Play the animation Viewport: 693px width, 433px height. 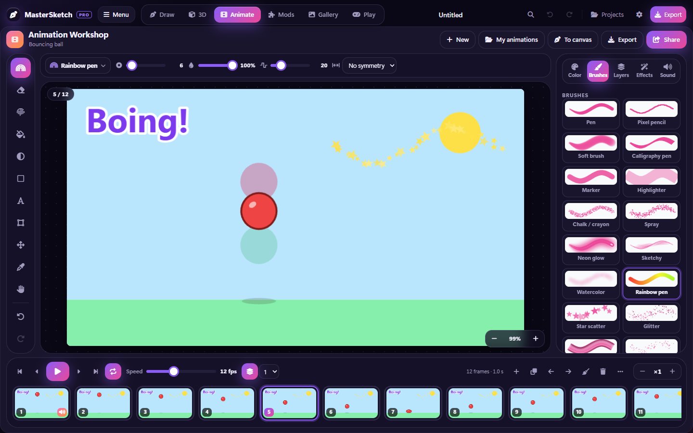pyautogui.click(x=58, y=371)
